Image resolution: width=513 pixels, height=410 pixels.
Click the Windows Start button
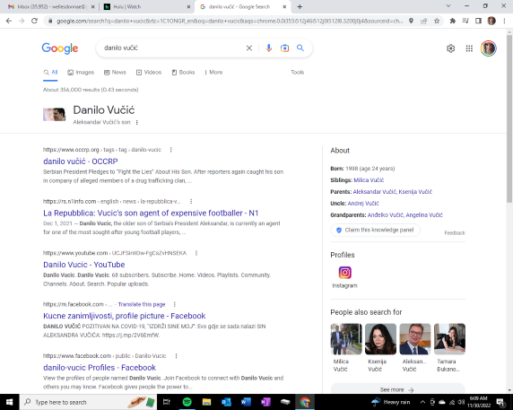click(10, 402)
